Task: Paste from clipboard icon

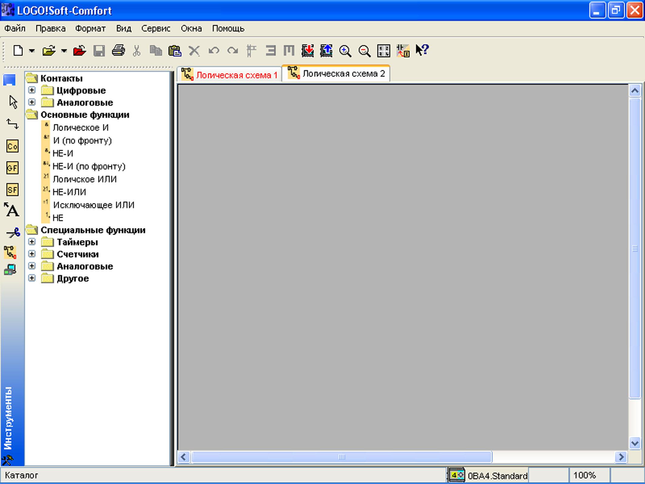Action: tap(175, 50)
